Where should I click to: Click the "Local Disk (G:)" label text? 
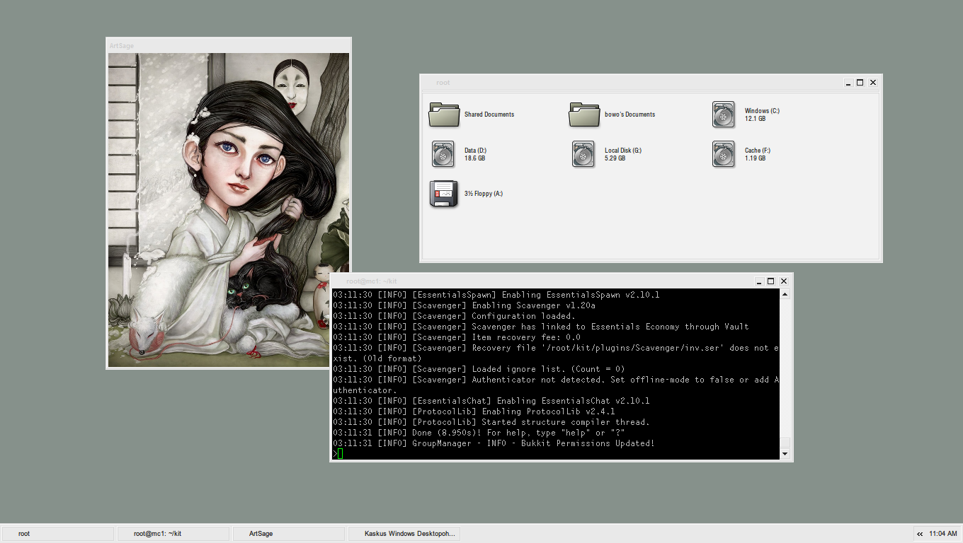tap(623, 151)
